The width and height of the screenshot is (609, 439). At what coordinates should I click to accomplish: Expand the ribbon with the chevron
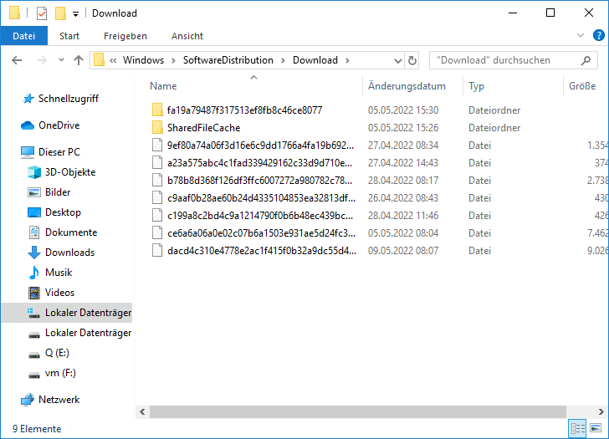(x=581, y=35)
